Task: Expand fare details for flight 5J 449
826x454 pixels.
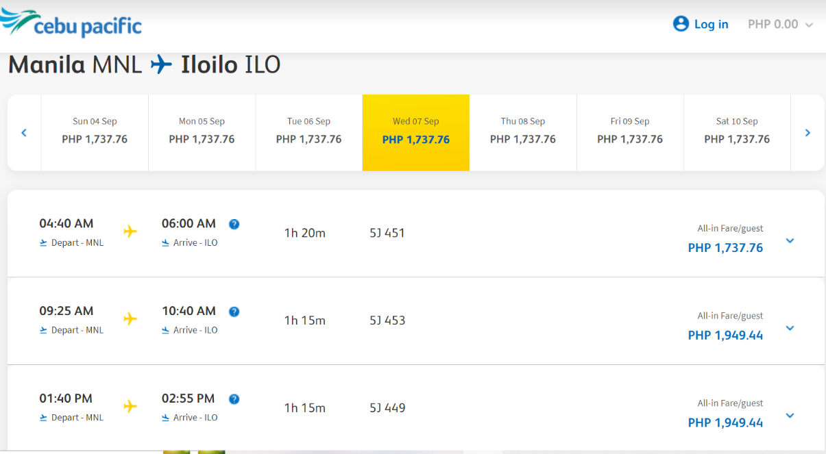Action: click(x=790, y=416)
